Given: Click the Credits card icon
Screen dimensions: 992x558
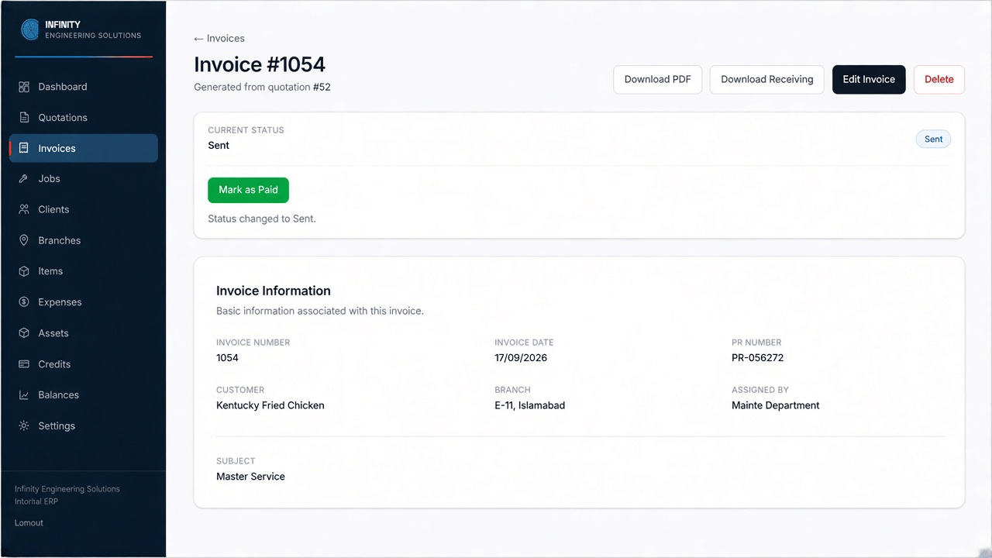Looking at the screenshot, I should (24, 364).
